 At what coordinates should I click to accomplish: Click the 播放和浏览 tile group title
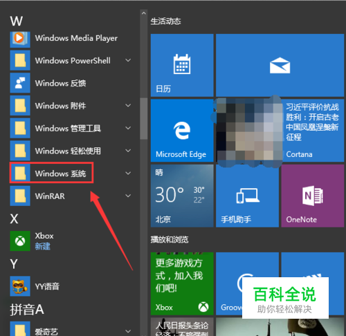click(170, 240)
